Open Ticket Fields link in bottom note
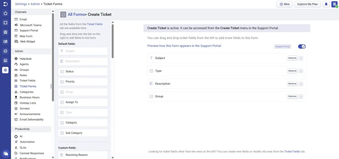The width and height of the screenshot is (339, 159). pos(292,152)
